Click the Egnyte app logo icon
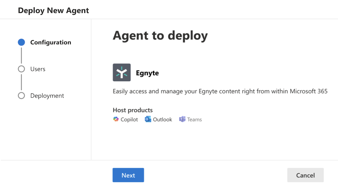338x188 pixels. pyautogui.click(x=121, y=72)
